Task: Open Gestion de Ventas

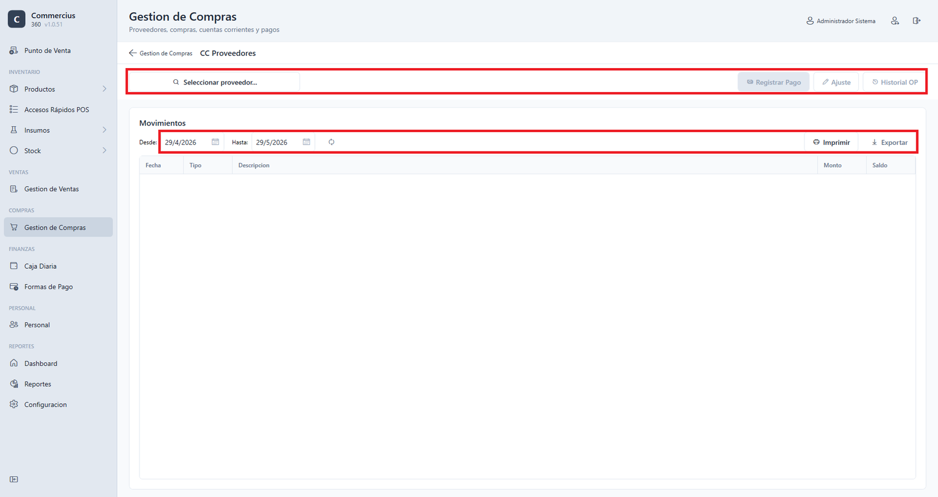Action: [x=58, y=189]
